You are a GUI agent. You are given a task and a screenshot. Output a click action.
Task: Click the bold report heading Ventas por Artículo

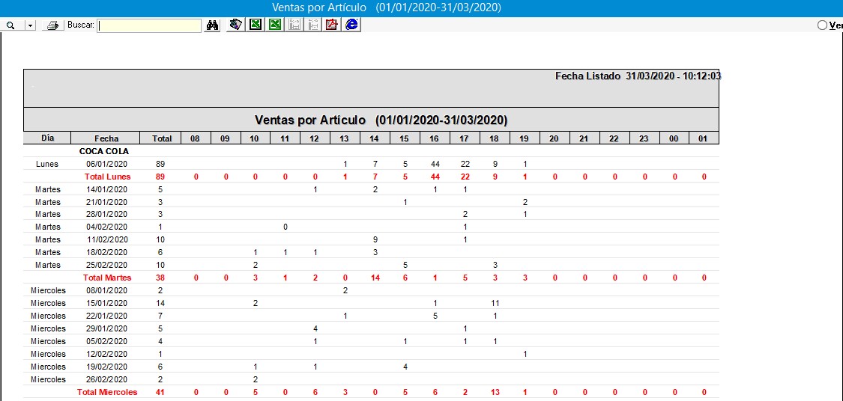click(381, 119)
